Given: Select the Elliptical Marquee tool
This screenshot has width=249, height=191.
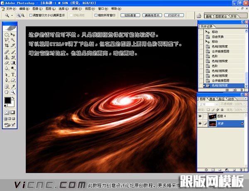Looking at the screenshot, I should click(7, 34).
